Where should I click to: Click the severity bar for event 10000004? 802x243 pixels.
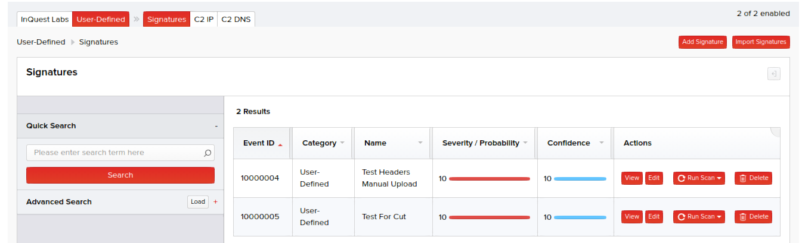(489, 178)
